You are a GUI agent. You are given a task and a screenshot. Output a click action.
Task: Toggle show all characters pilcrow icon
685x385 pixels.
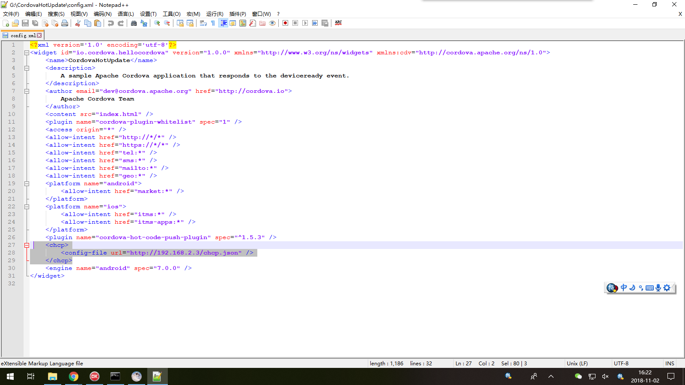[213, 23]
